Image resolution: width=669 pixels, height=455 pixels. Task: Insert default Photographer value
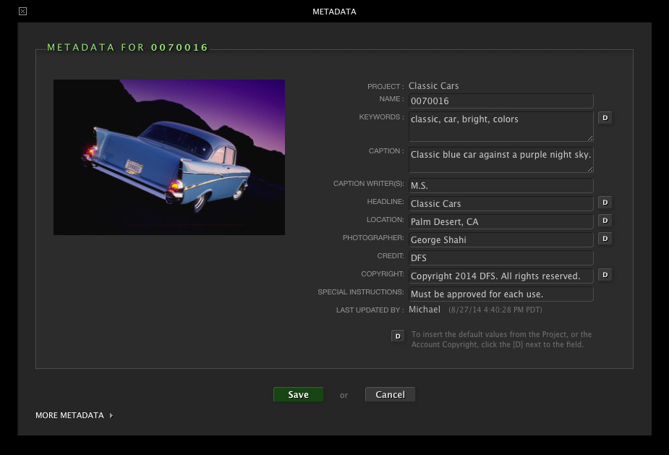point(605,239)
